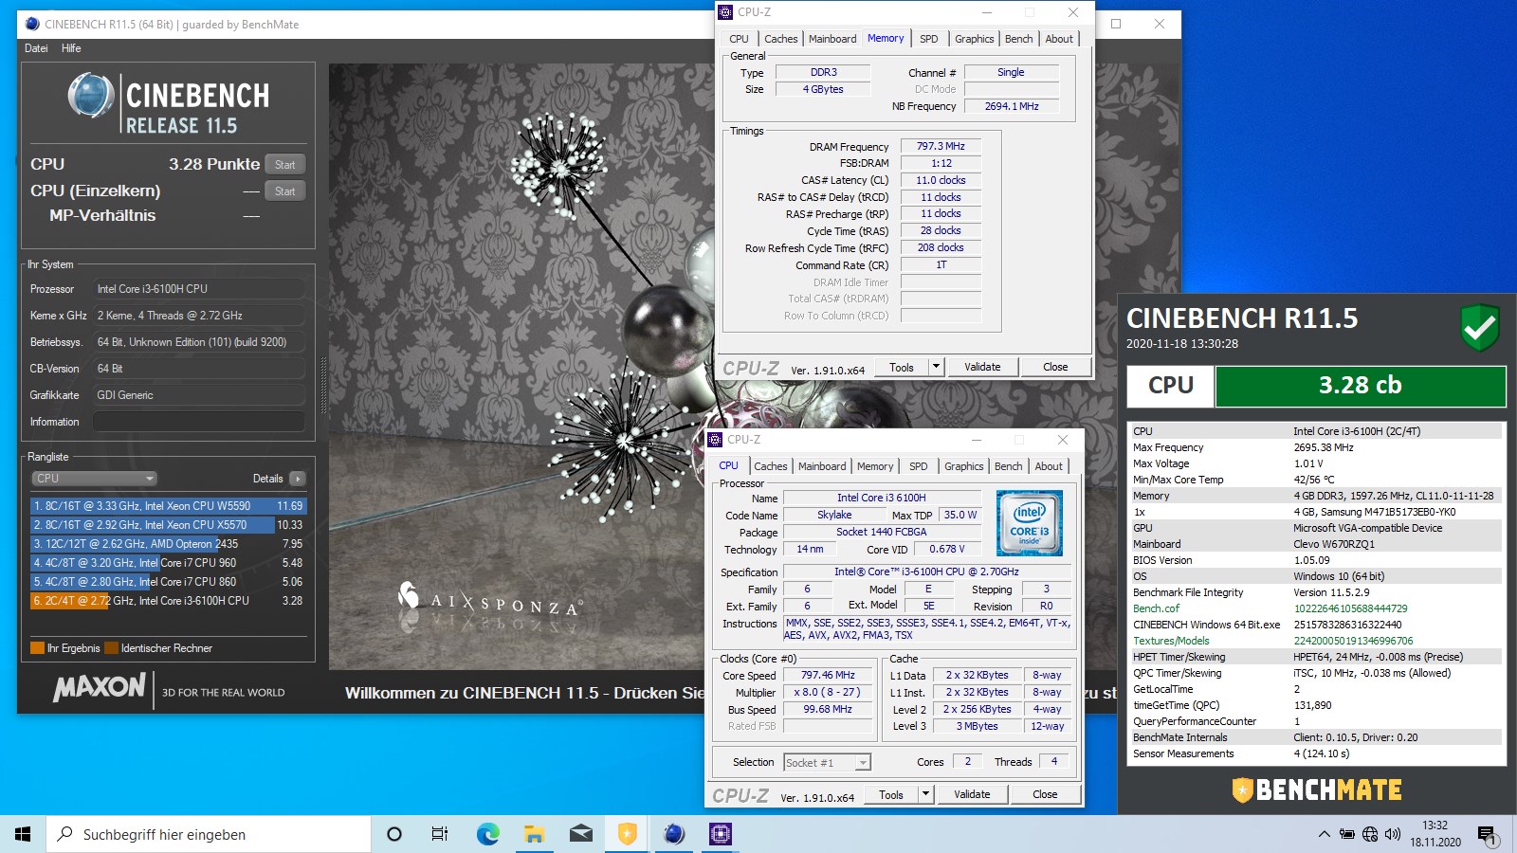Click the Cinebench title bar icon
The width and height of the screenshot is (1517, 853).
coord(32,24)
